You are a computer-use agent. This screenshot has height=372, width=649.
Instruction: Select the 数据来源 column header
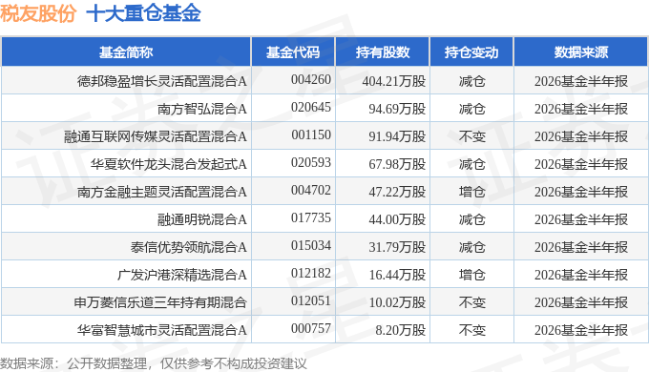580,52
